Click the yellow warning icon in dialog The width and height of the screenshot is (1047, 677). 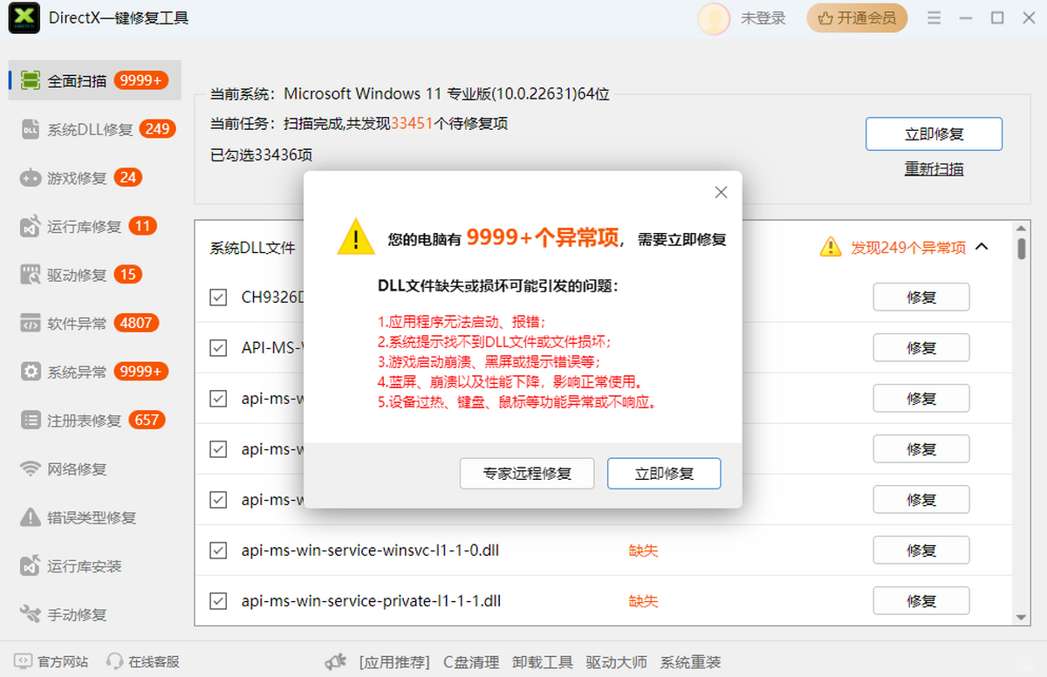(x=356, y=237)
